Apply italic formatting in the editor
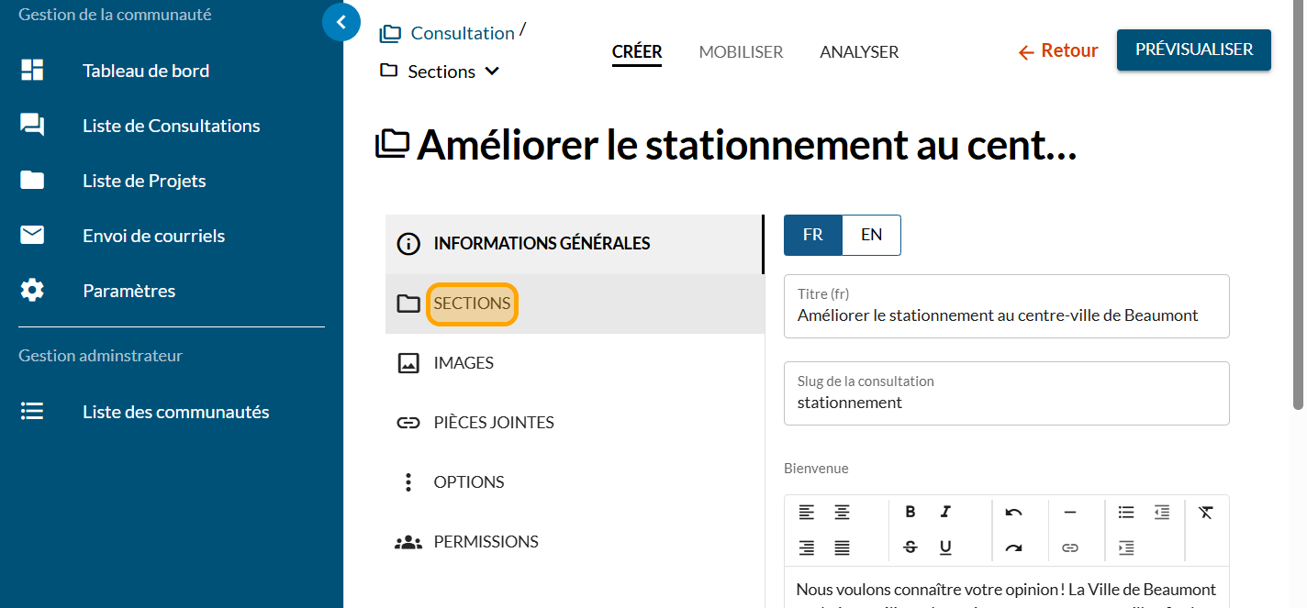 [x=945, y=512]
